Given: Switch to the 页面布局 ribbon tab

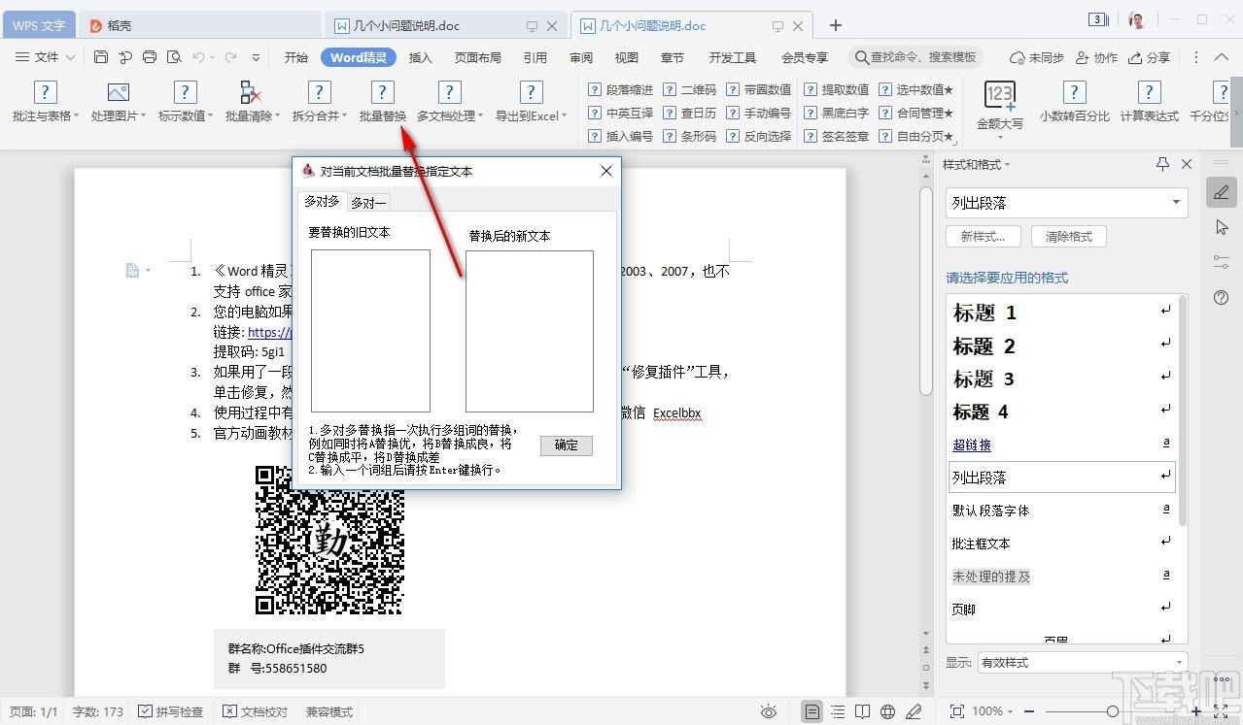Looking at the screenshot, I should pos(478,57).
